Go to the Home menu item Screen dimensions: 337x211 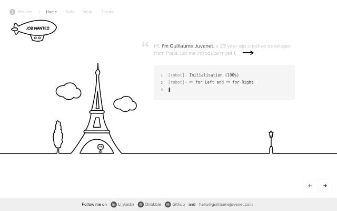point(51,12)
